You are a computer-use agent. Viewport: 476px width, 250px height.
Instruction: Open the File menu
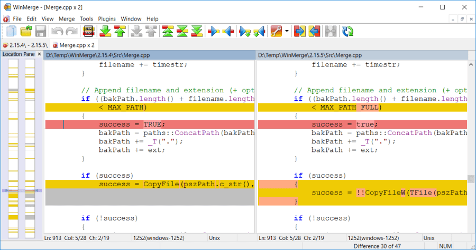tap(17, 19)
